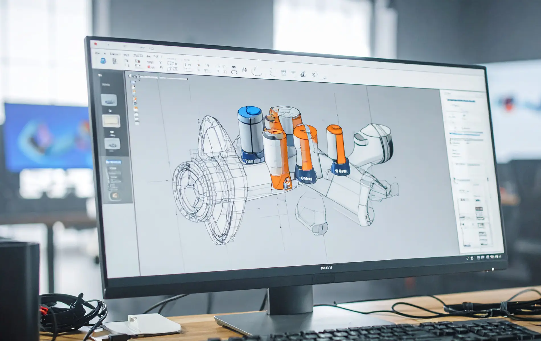Click the blue highlighted header in the right panel
This screenshot has height=341, width=541.
tap(460, 100)
